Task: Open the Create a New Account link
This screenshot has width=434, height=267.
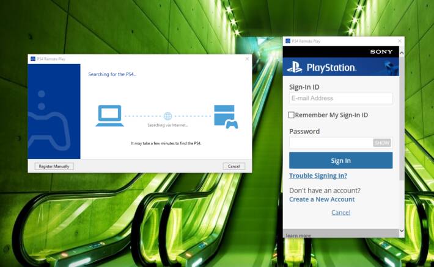Action: coord(322,199)
